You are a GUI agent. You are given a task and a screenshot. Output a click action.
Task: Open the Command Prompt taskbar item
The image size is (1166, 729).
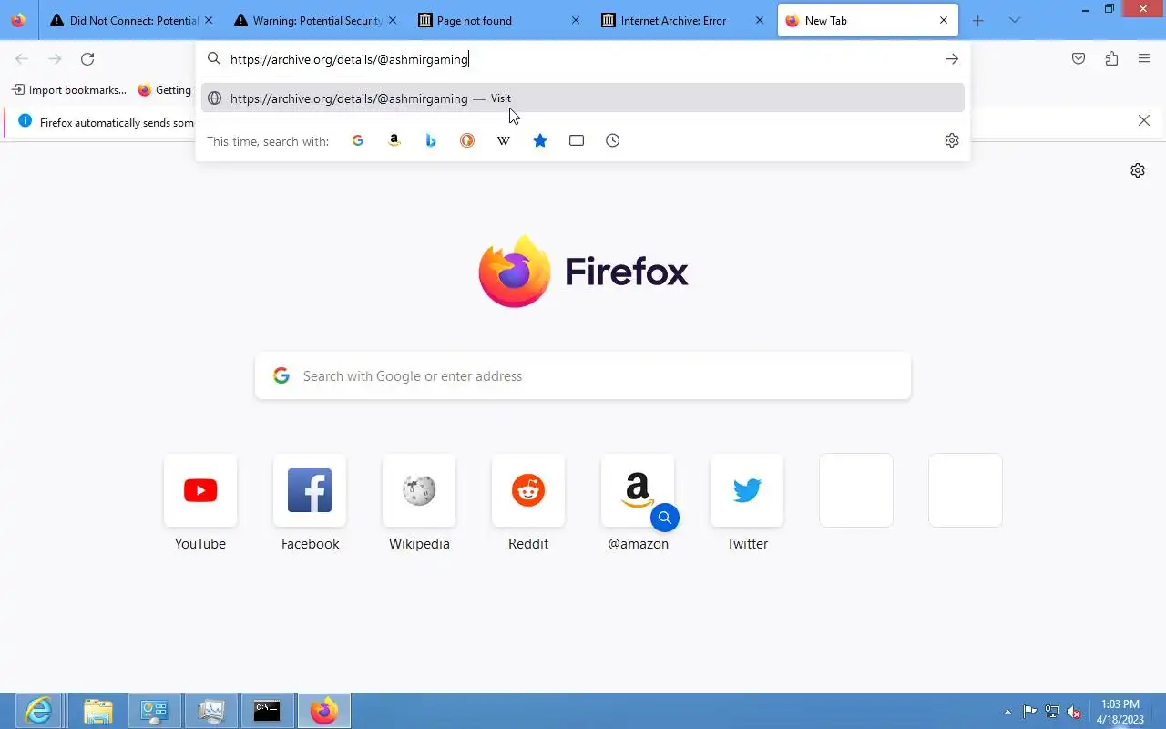pos(267,711)
